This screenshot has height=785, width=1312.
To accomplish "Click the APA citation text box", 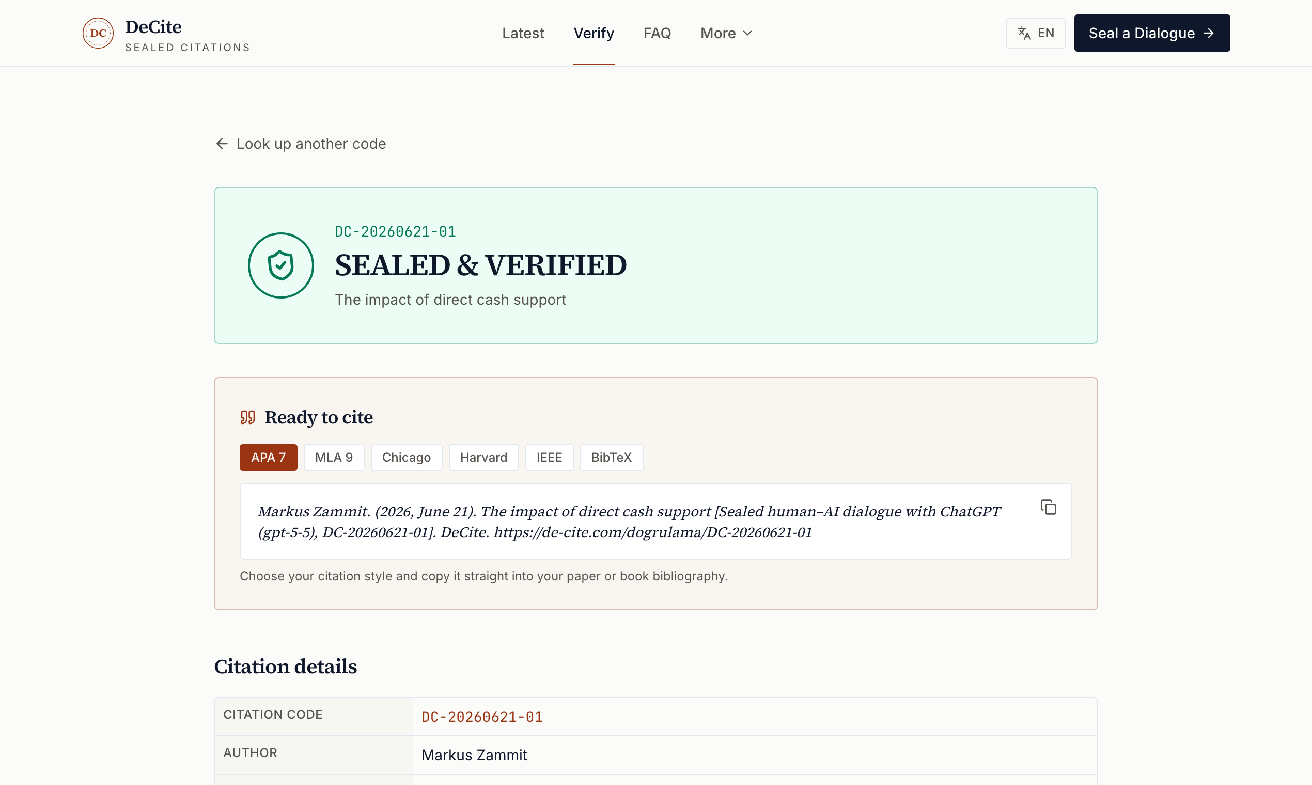I will (x=655, y=522).
